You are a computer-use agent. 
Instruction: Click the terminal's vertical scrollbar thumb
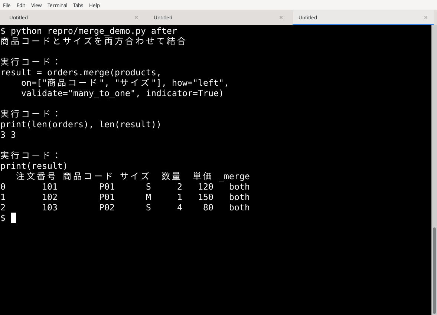(434, 271)
